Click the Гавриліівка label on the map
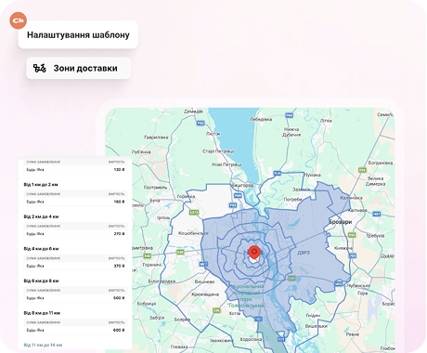This screenshot has height=353, width=427. (x=156, y=137)
